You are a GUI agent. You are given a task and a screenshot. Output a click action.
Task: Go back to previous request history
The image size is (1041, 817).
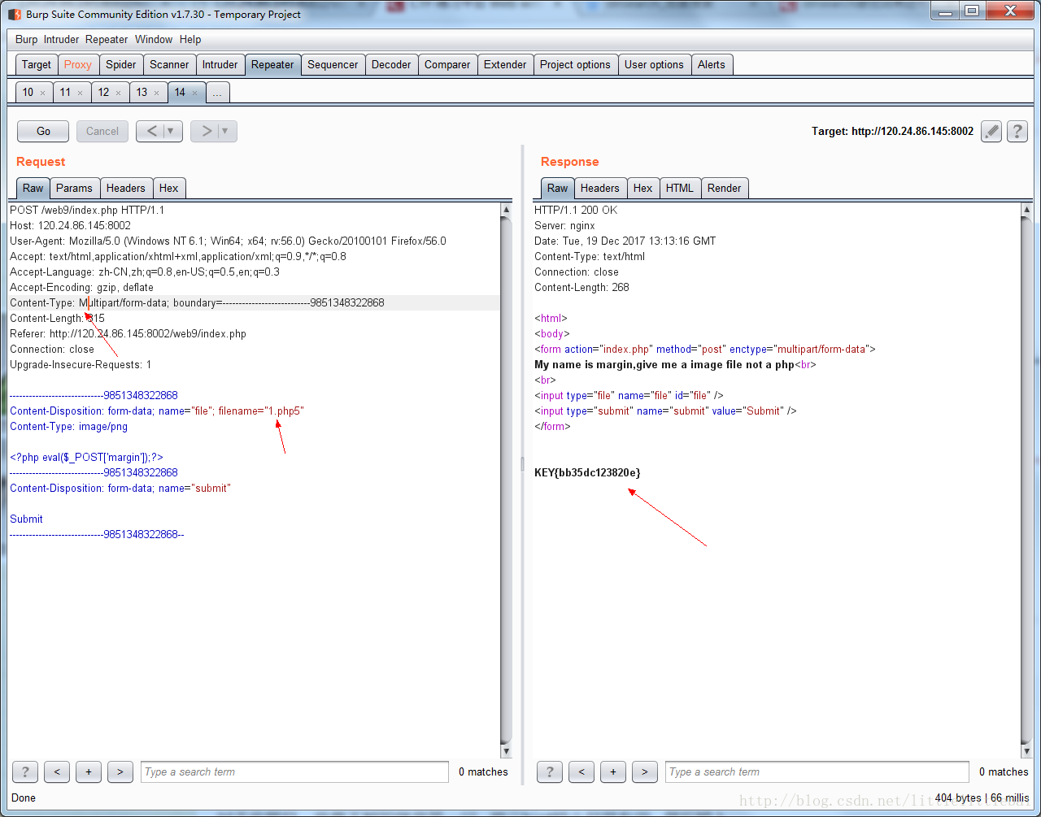pyautogui.click(x=150, y=131)
